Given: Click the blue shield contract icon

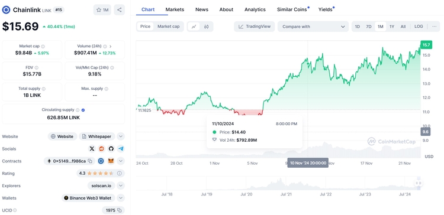Looking at the screenshot, I should click(x=101, y=161).
